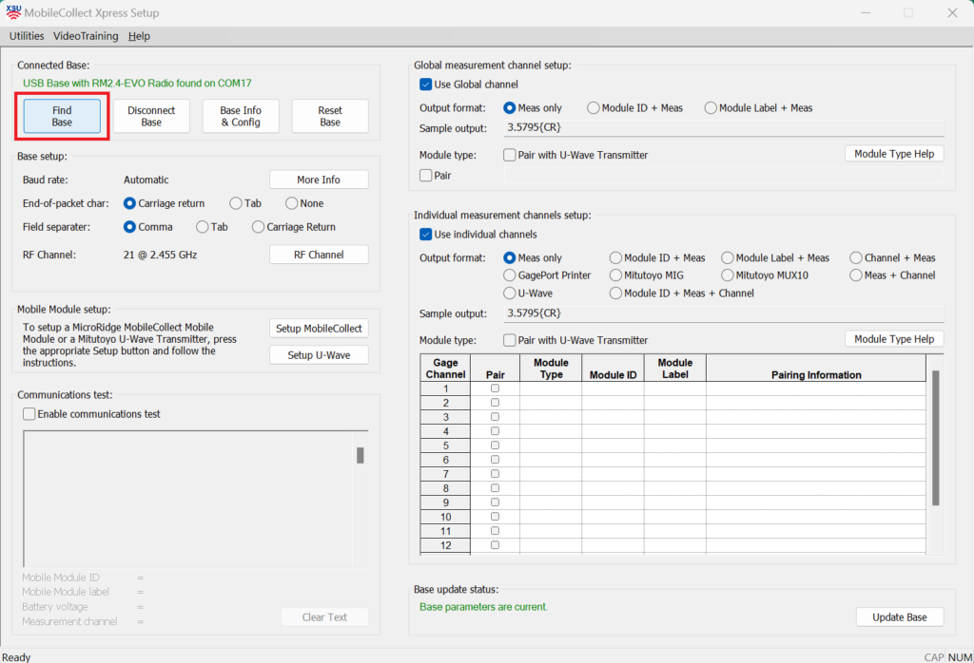Screen dimensions: 974x663
Task: Open the Help menu
Action: click(x=139, y=36)
